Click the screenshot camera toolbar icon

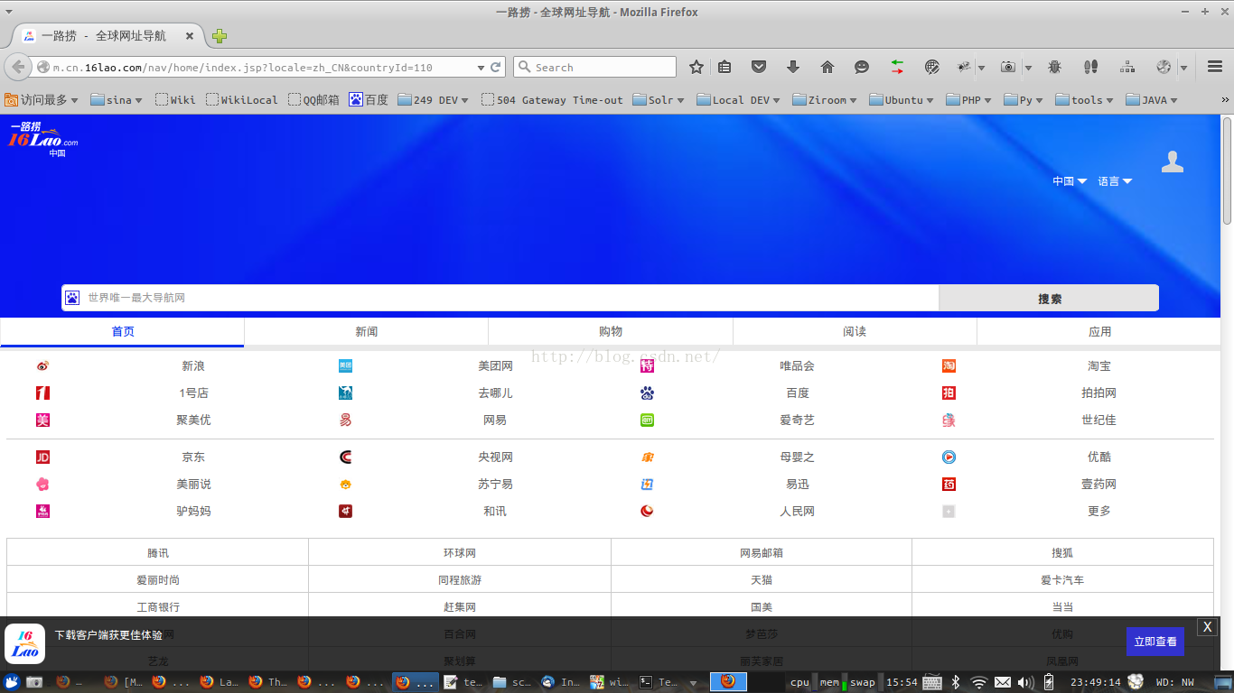tap(1007, 67)
